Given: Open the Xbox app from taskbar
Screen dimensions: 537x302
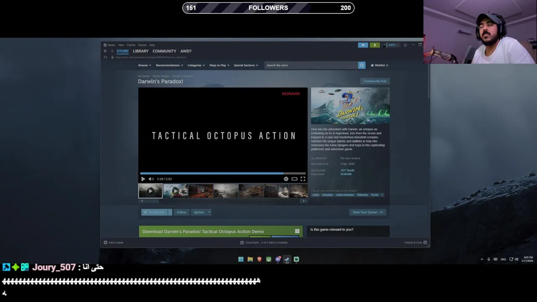Looking at the screenshot, I should click(x=268, y=259).
